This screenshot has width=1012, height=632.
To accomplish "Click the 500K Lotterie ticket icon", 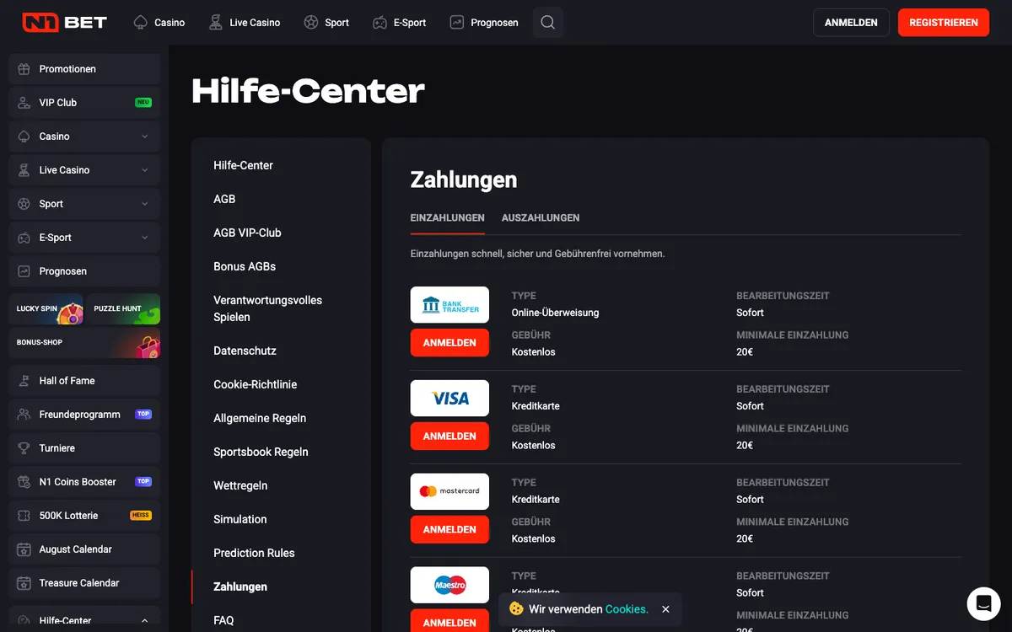I will 24,516.
